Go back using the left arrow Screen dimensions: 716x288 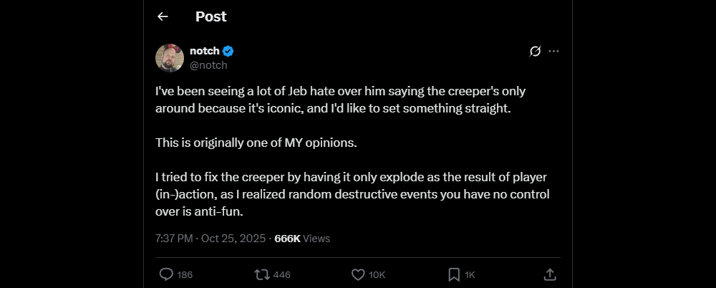(163, 16)
